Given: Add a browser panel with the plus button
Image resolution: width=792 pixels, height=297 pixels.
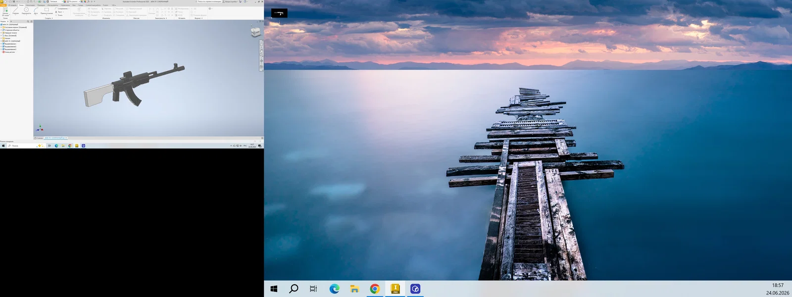Looking at the screenshot, I should [x=11, y=21].
